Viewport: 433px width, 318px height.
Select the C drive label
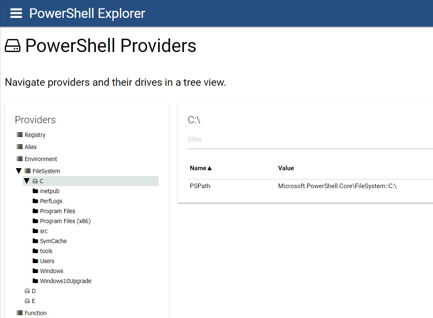pyautogui.click(x=41, y=181)
